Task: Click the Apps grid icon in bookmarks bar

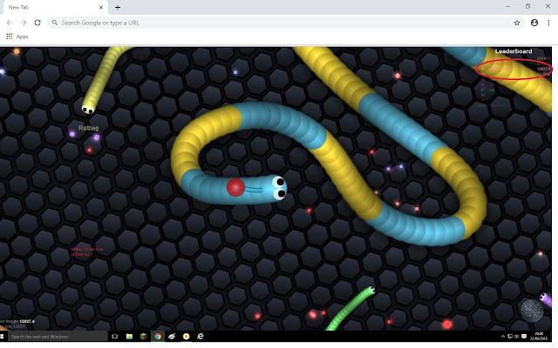Action: pos(10,37)
